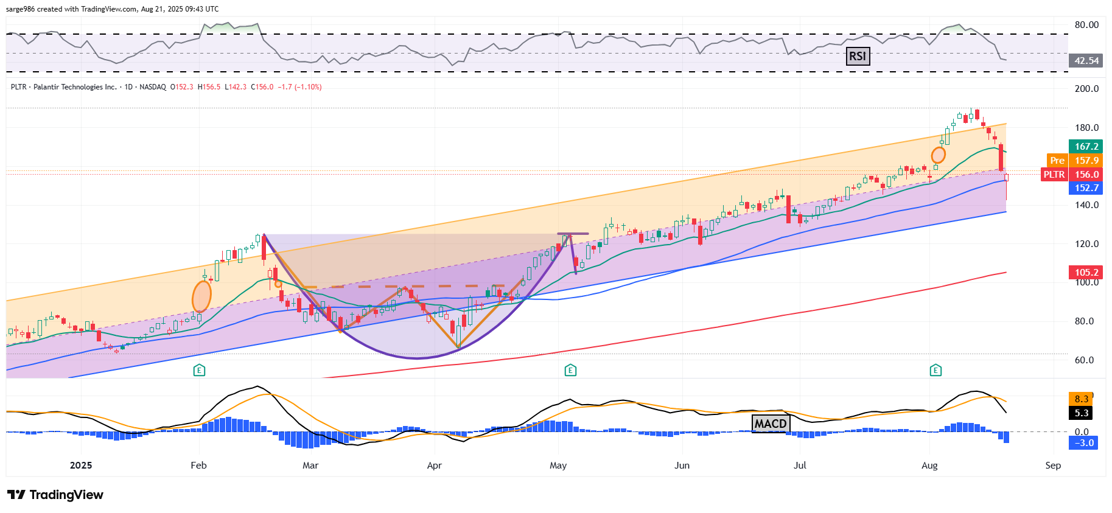Viewport: 1112px width, 513px height.
Task: Click the TradingView logo at bottom left
Action: tap(55, 495)
